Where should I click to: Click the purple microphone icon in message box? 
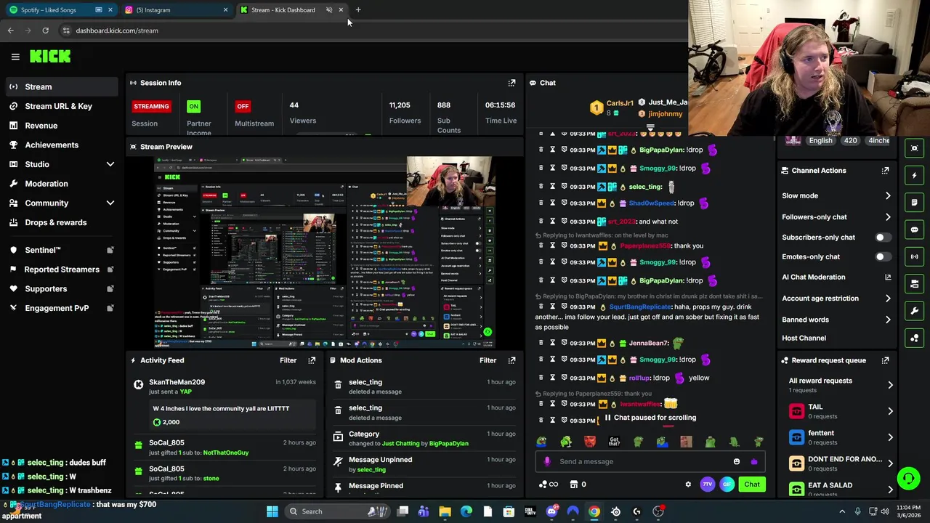pyautogui.click(x=547, y=461)
